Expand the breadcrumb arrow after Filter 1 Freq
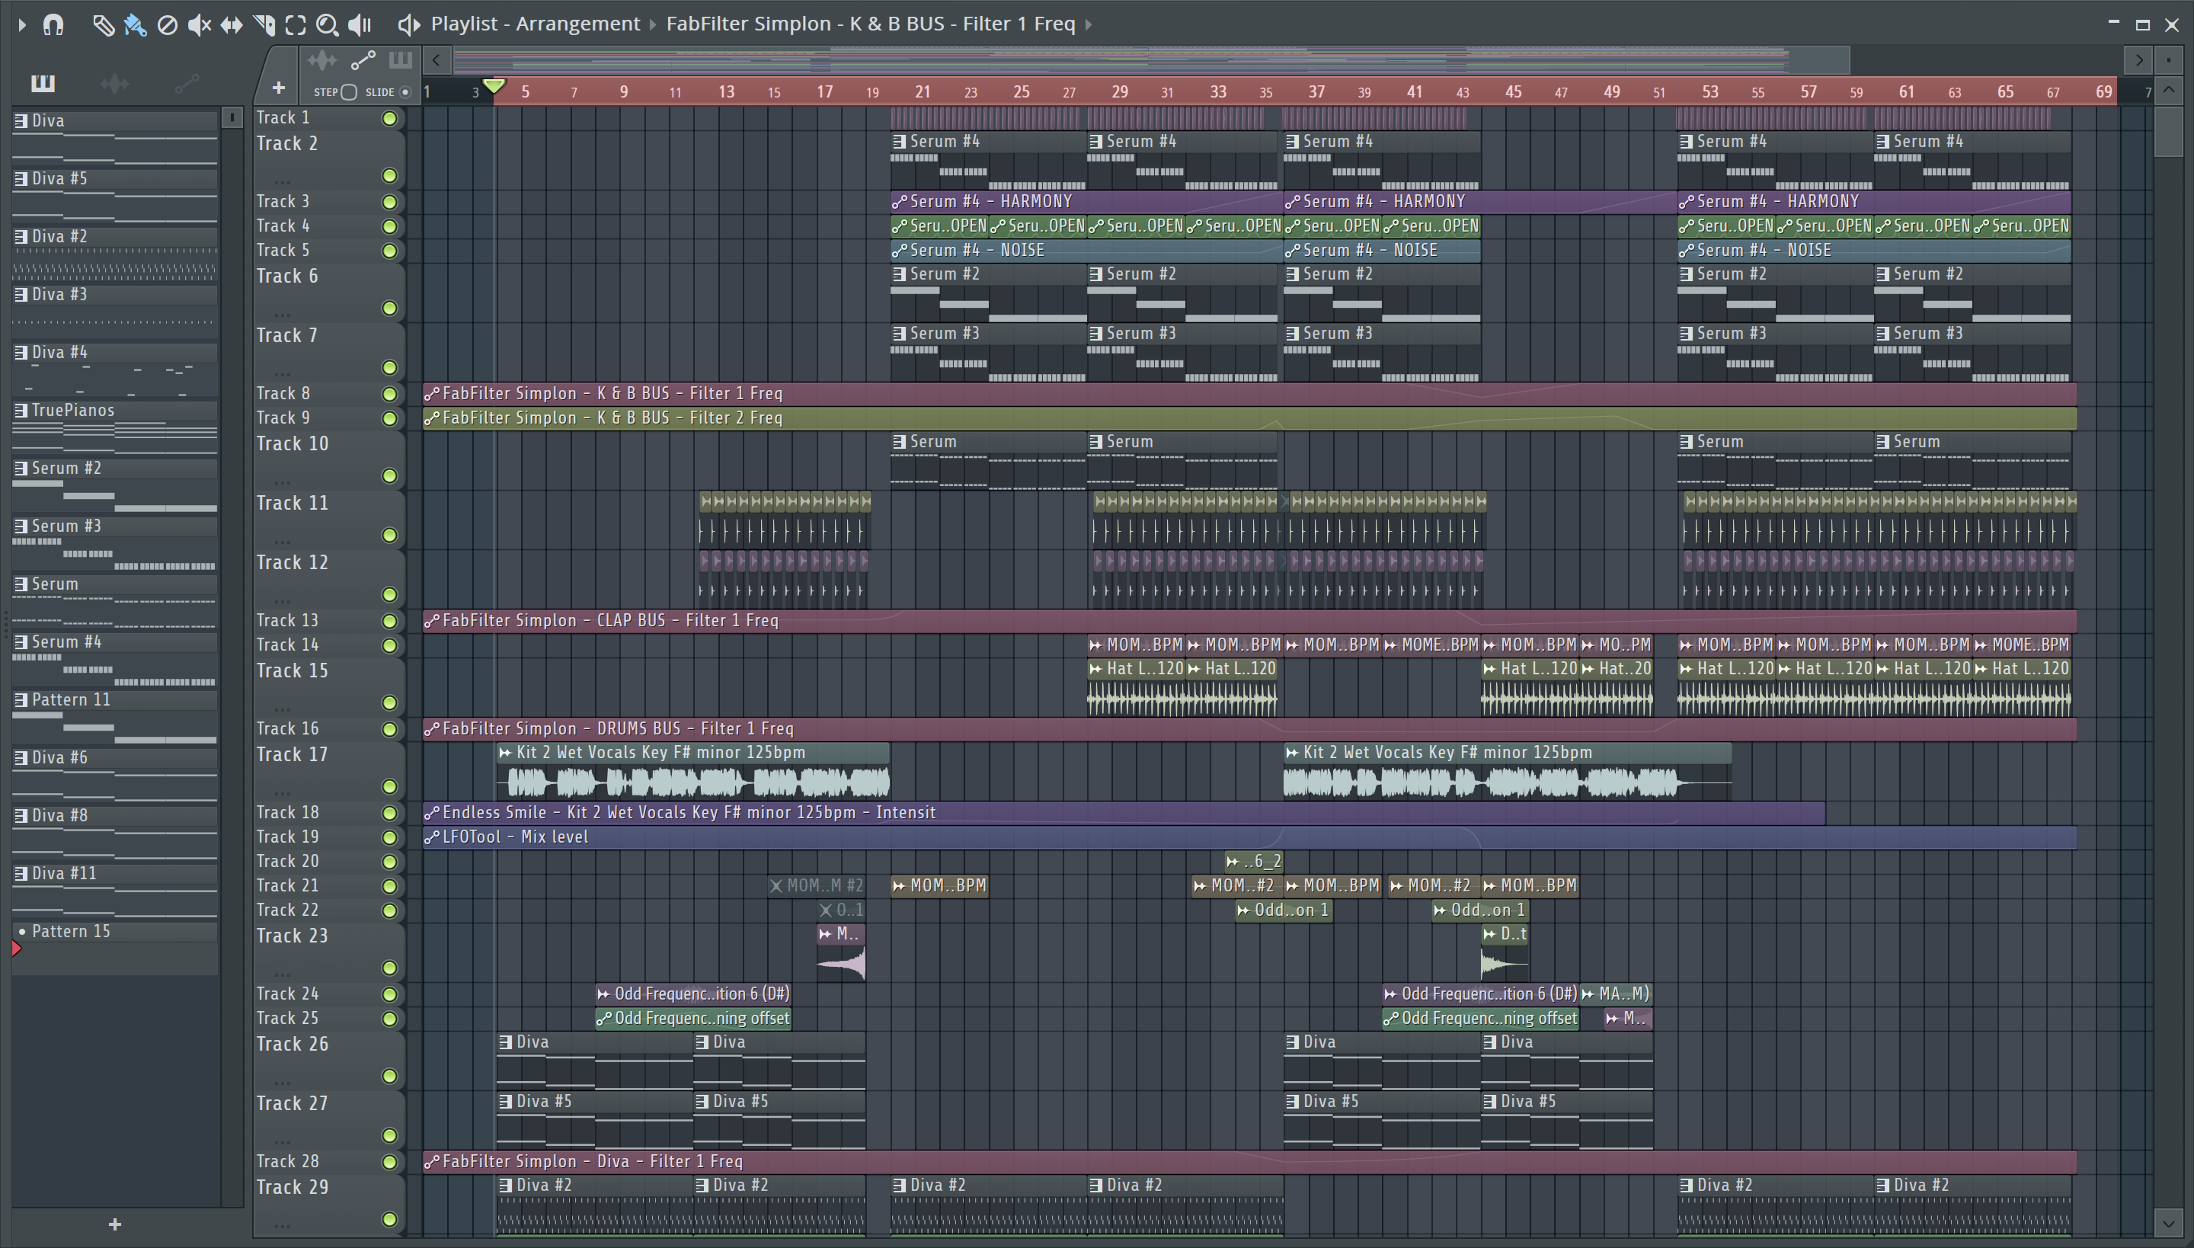The height and width of the screenshot is (1248, 2194). click(1089, 24)
